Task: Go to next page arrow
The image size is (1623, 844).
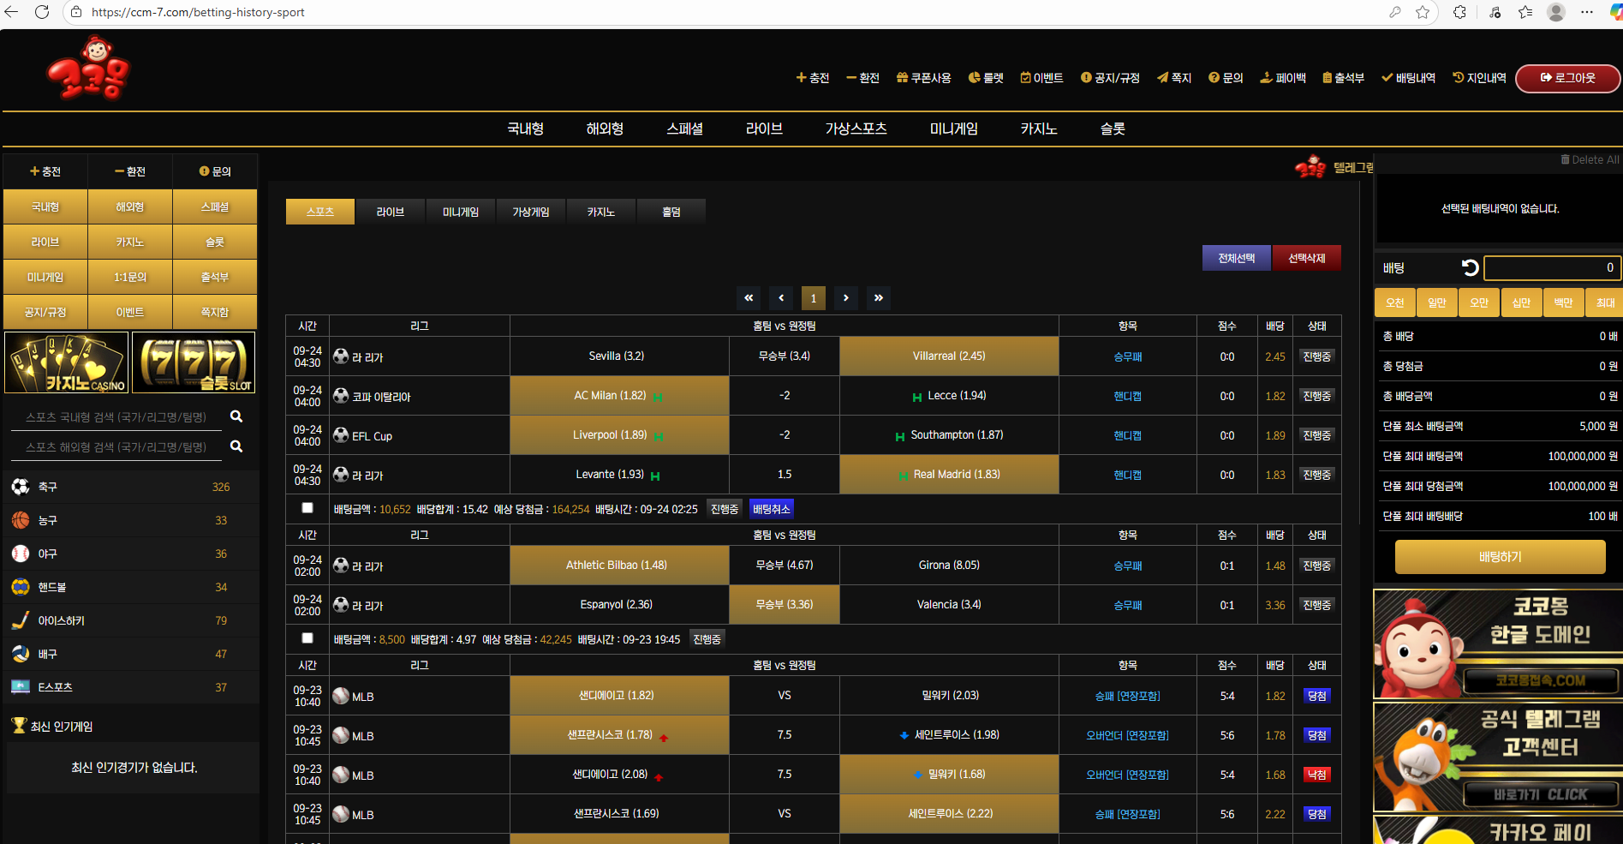Action: pyautogui.click(x=846, y=298)
